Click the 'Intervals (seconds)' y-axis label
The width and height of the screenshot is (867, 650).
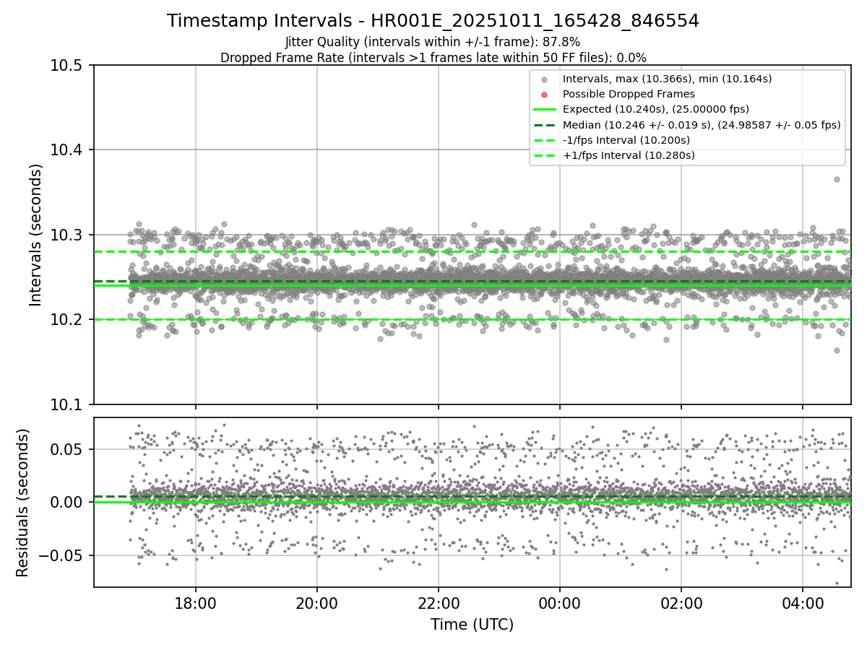coord(36,235)
